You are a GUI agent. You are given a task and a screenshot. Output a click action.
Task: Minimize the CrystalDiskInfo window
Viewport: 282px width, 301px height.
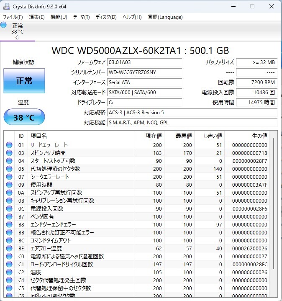[233, 6]
